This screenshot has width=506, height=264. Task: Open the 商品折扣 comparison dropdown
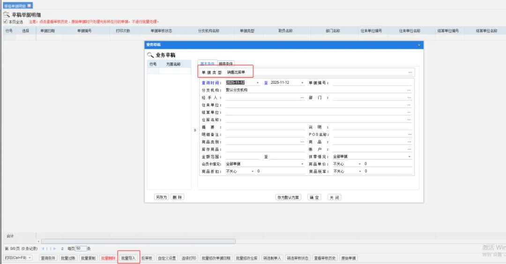pos(253,171)
